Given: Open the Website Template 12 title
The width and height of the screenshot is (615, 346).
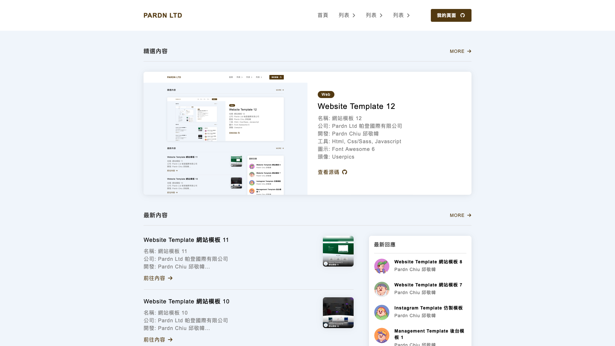Looking at the screenshot, I should [356, 106].
